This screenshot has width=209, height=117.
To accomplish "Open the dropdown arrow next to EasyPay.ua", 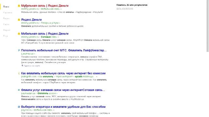I will (35, 54).
